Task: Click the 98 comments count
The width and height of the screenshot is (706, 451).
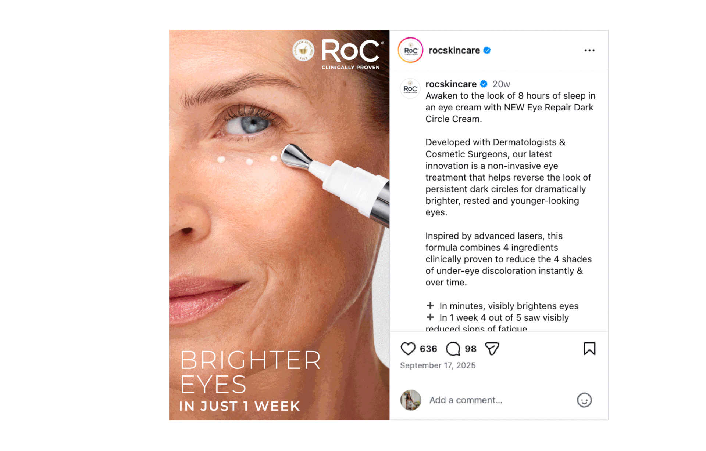Action: point(471,349)
